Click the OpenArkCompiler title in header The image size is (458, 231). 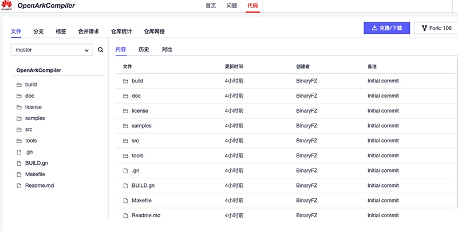tap(46, 6)
